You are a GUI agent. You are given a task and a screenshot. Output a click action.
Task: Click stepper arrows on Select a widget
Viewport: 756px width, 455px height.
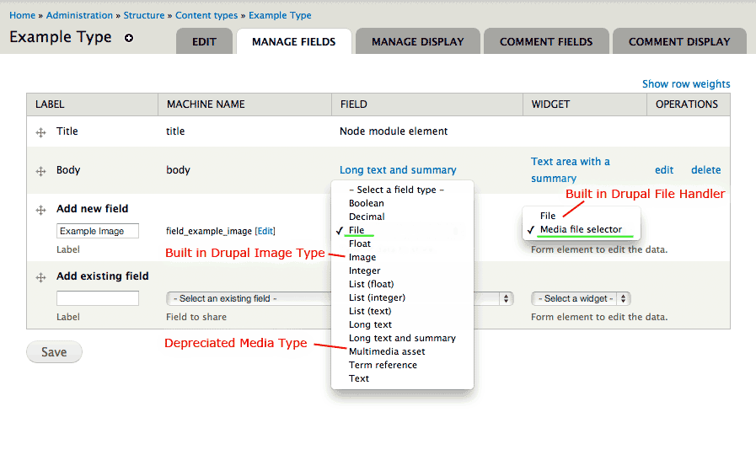pos(624,298)
